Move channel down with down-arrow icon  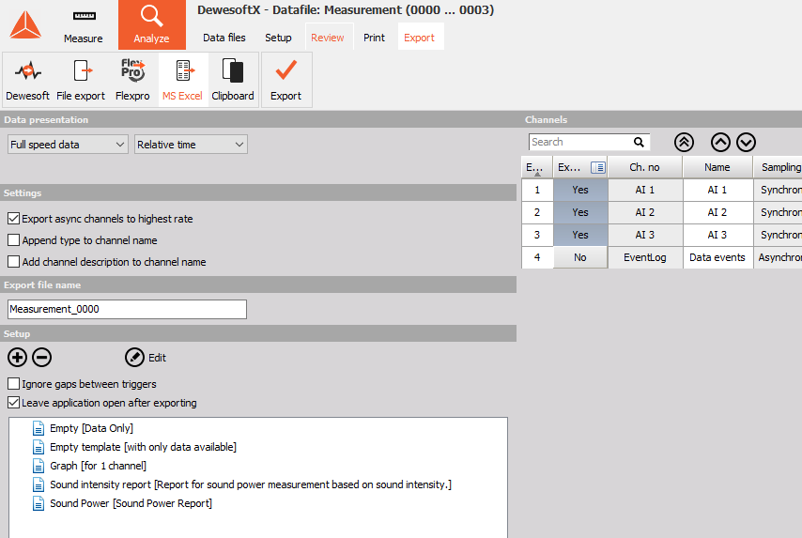click(x=747, y=142)
